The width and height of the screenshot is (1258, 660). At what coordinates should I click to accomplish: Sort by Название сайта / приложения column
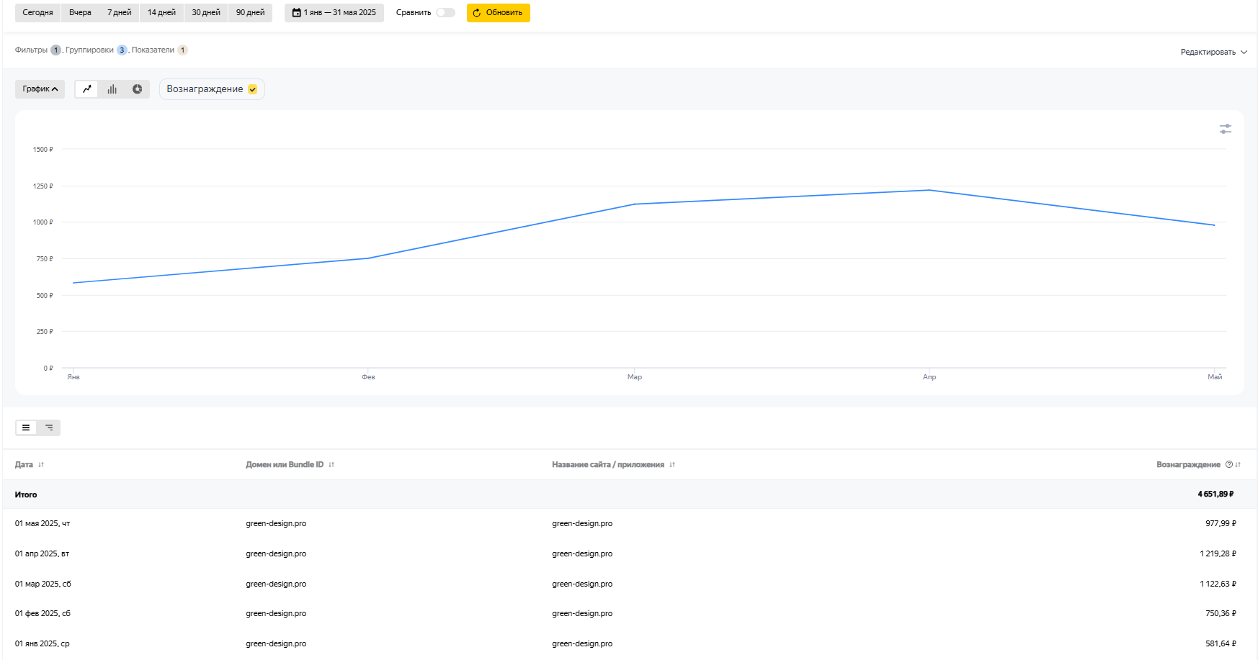672,465
